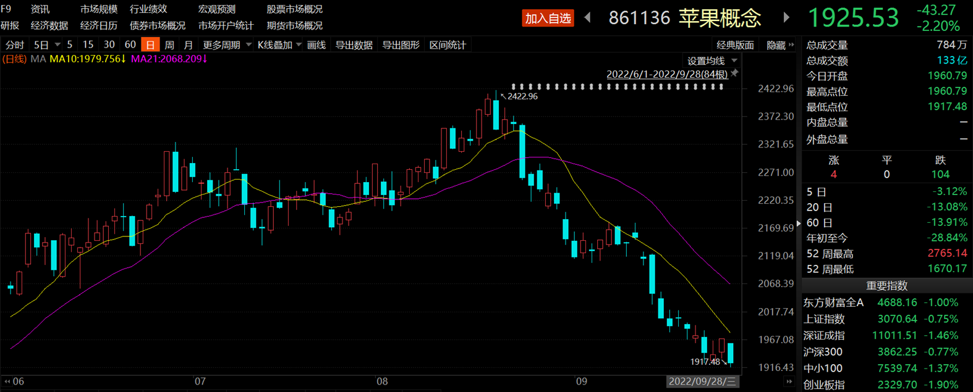Image resolution: width=973 pixels, height=392 pixels.
Task: Select the 东方财富全A index row
Action: click(x=887, y=302)
